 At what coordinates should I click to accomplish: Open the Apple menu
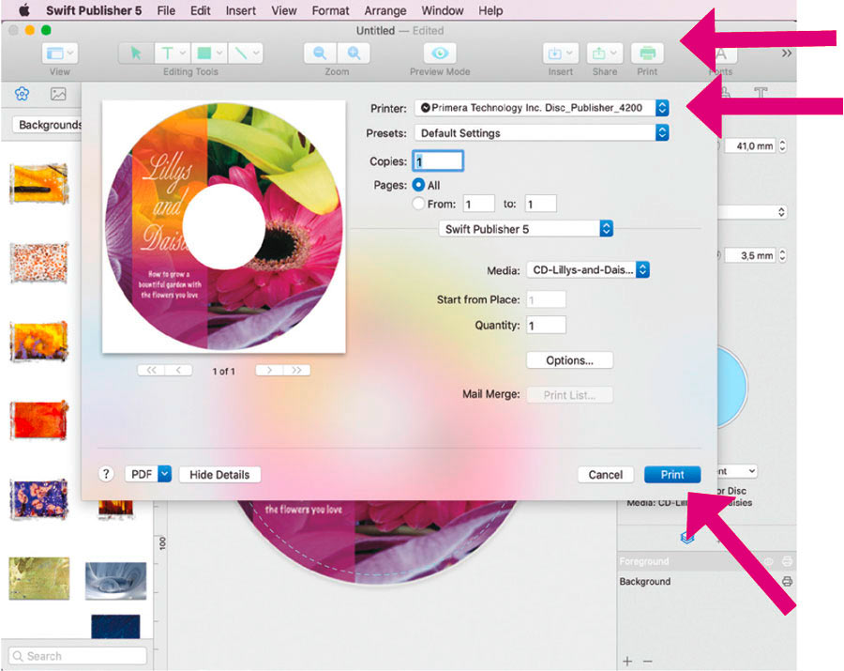pos(23,10)
